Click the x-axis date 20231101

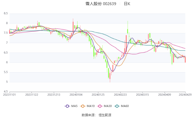tap(9, 95)
